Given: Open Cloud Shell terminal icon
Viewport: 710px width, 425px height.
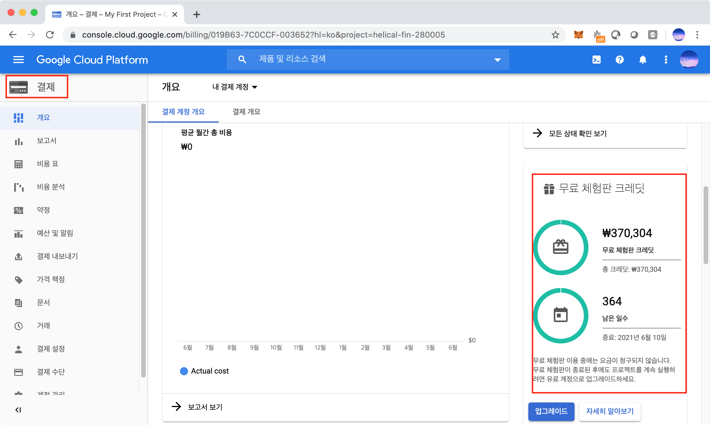Looking at the screenshot, I should click(x=596, y=60).
